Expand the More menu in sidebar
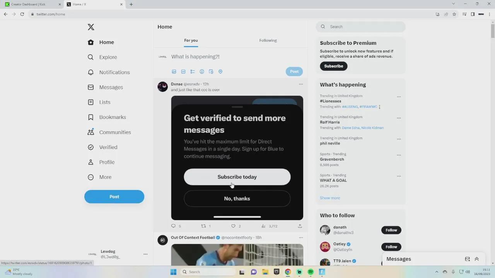The height and width of the screenshot is (278, 495). tap(99, 177)
